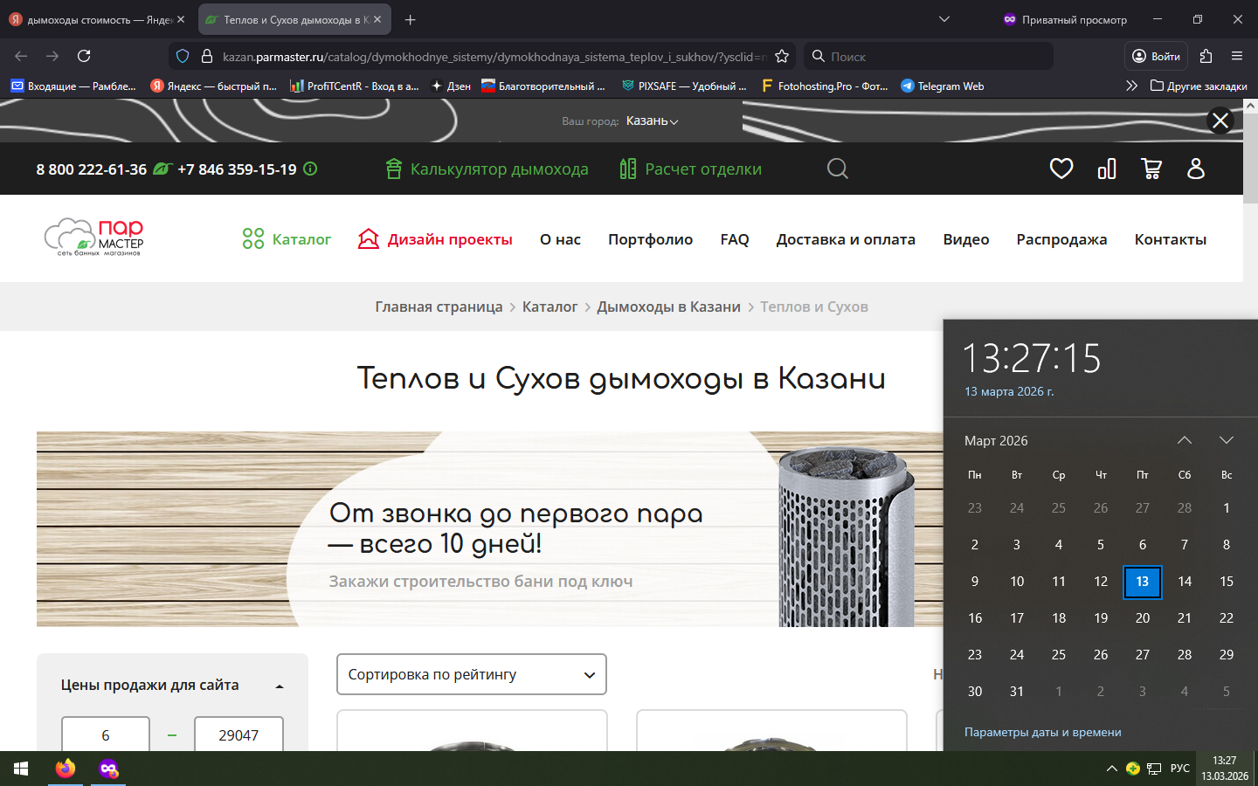Click the minimum price field with 6
Viewport: 1258px width, 786px height.
click(x=106, y=734)
